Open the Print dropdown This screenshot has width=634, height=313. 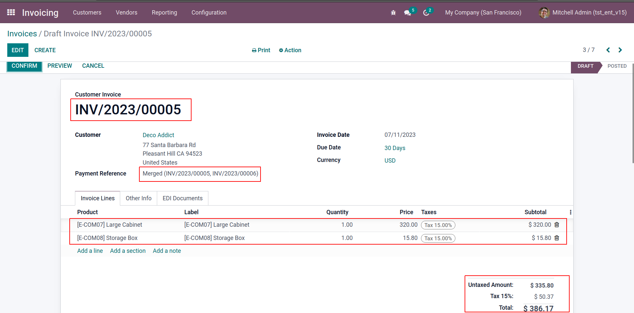tap(261, 50)
